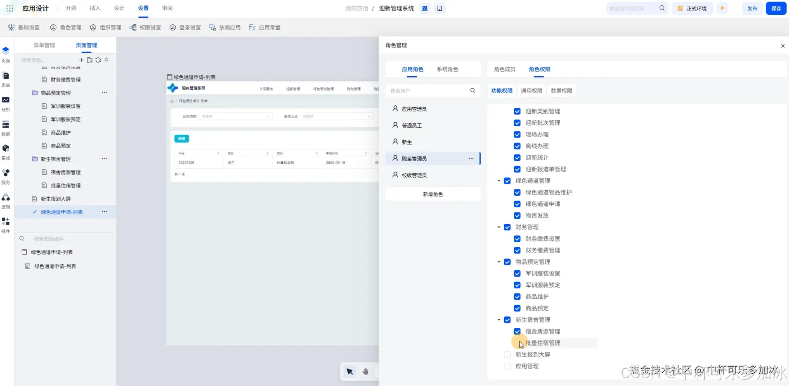789x386 pixels.
Task: Switch to the 菜单管理 tab
Action: click(x=44, y=45)
